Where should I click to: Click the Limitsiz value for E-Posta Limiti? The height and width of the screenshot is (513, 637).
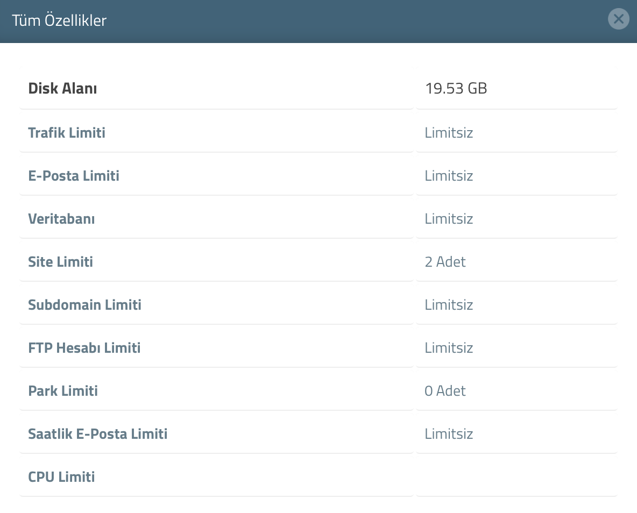point(449,175)
